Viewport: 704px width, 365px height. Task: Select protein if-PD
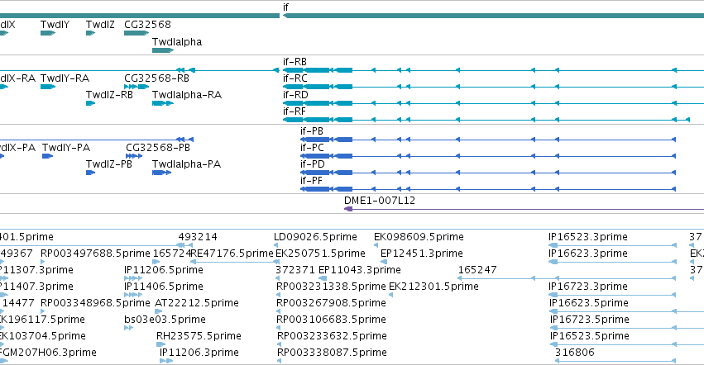(313, 164)
